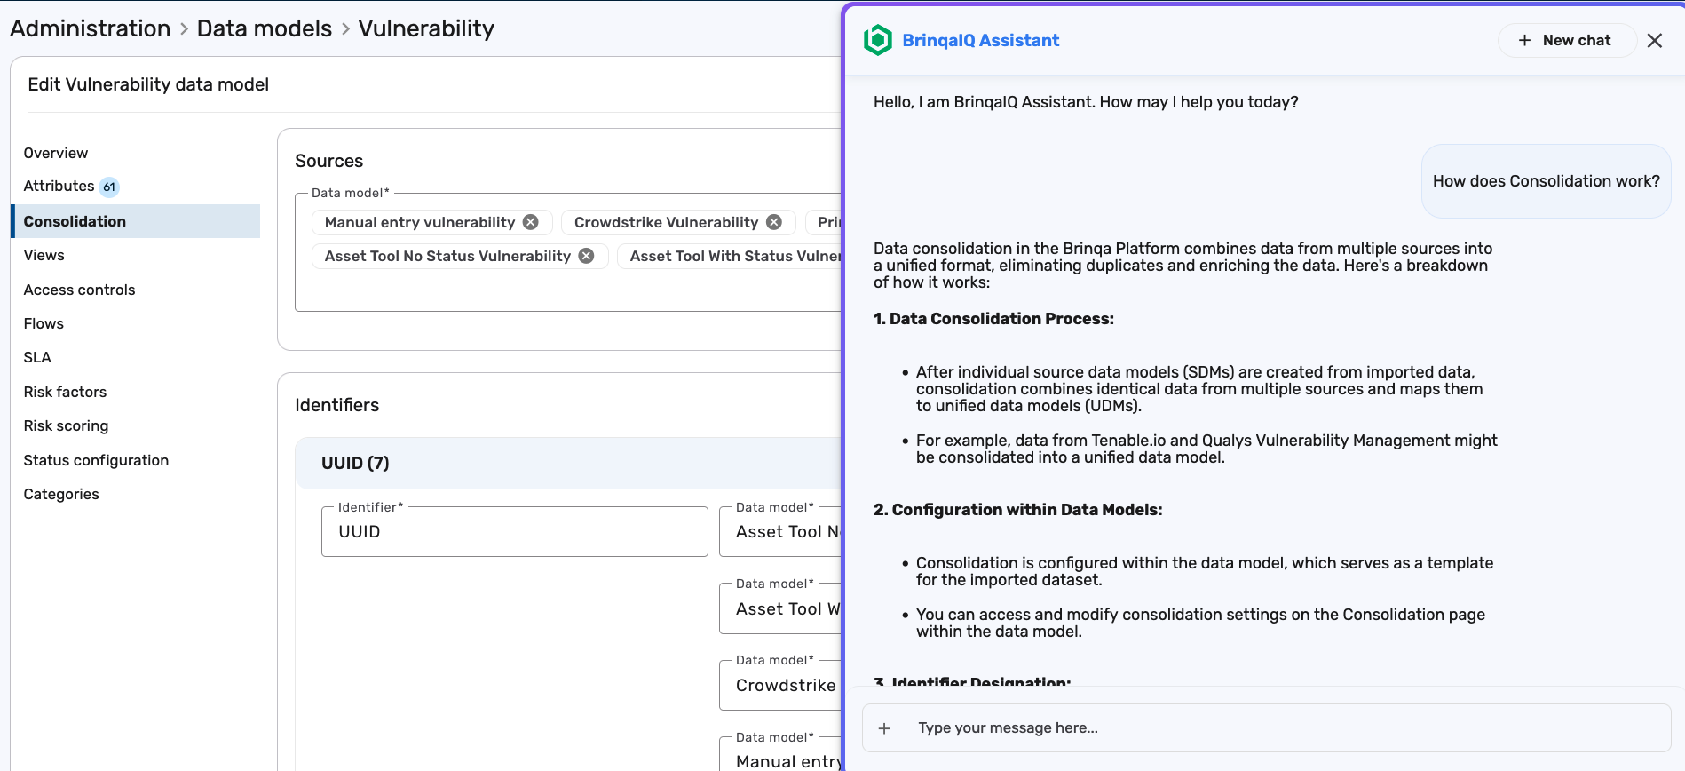Remove Asset Tool No Status Vulnerability chip

click(586, 256)
